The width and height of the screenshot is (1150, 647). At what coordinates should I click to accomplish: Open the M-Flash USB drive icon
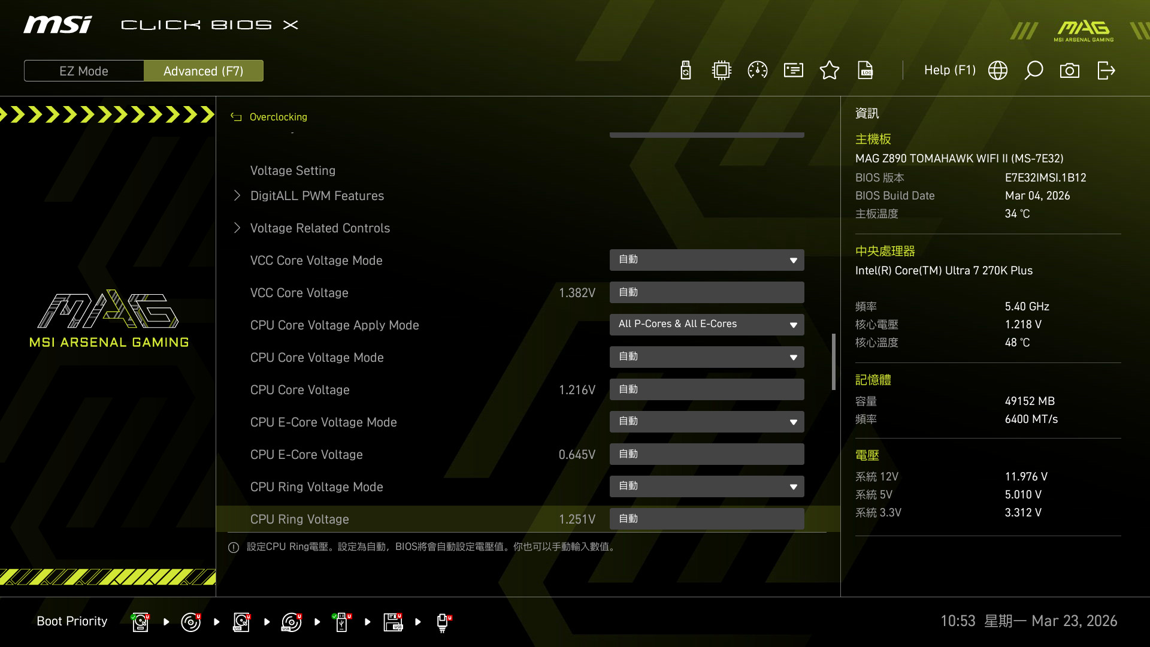(x=686, y=71)
